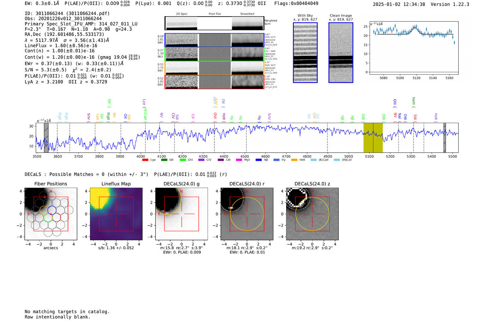Image resolution: width=494 pixels, height=336 pixels.
Task: Click the With Sky cutout image
Action: (x=305, y=53)
